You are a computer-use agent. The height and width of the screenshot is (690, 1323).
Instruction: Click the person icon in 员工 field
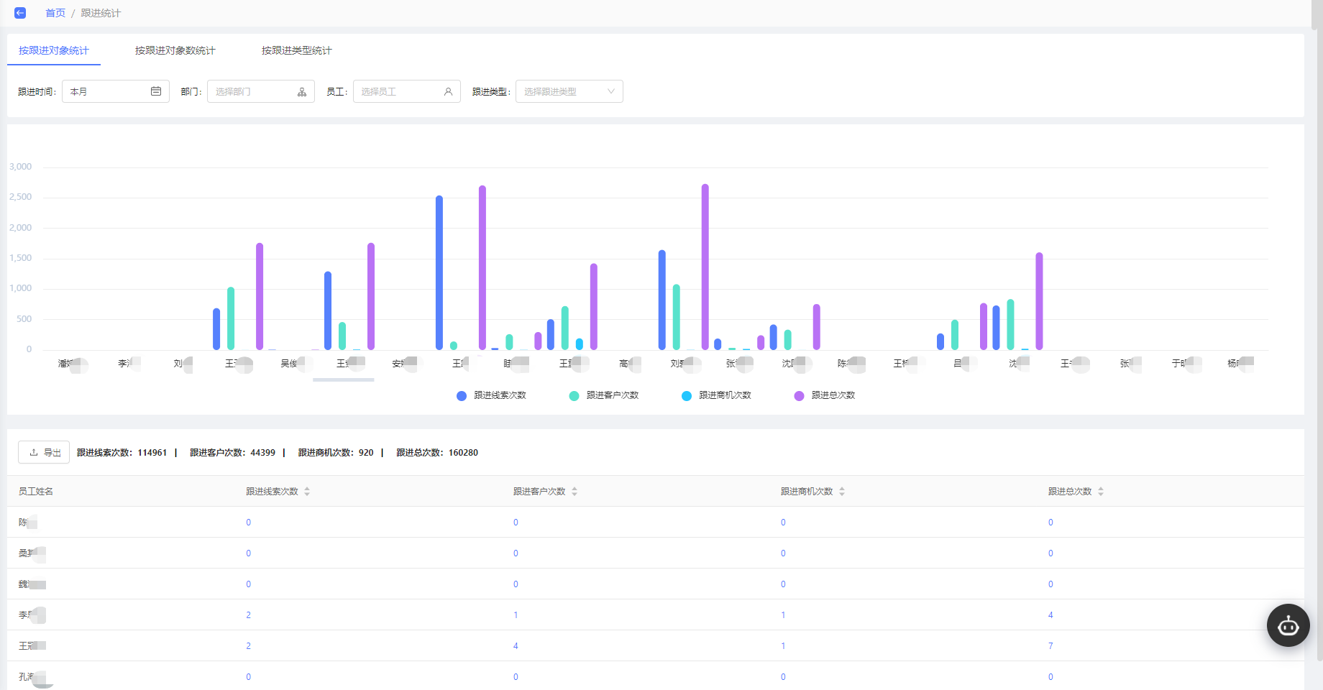[448, 92]
